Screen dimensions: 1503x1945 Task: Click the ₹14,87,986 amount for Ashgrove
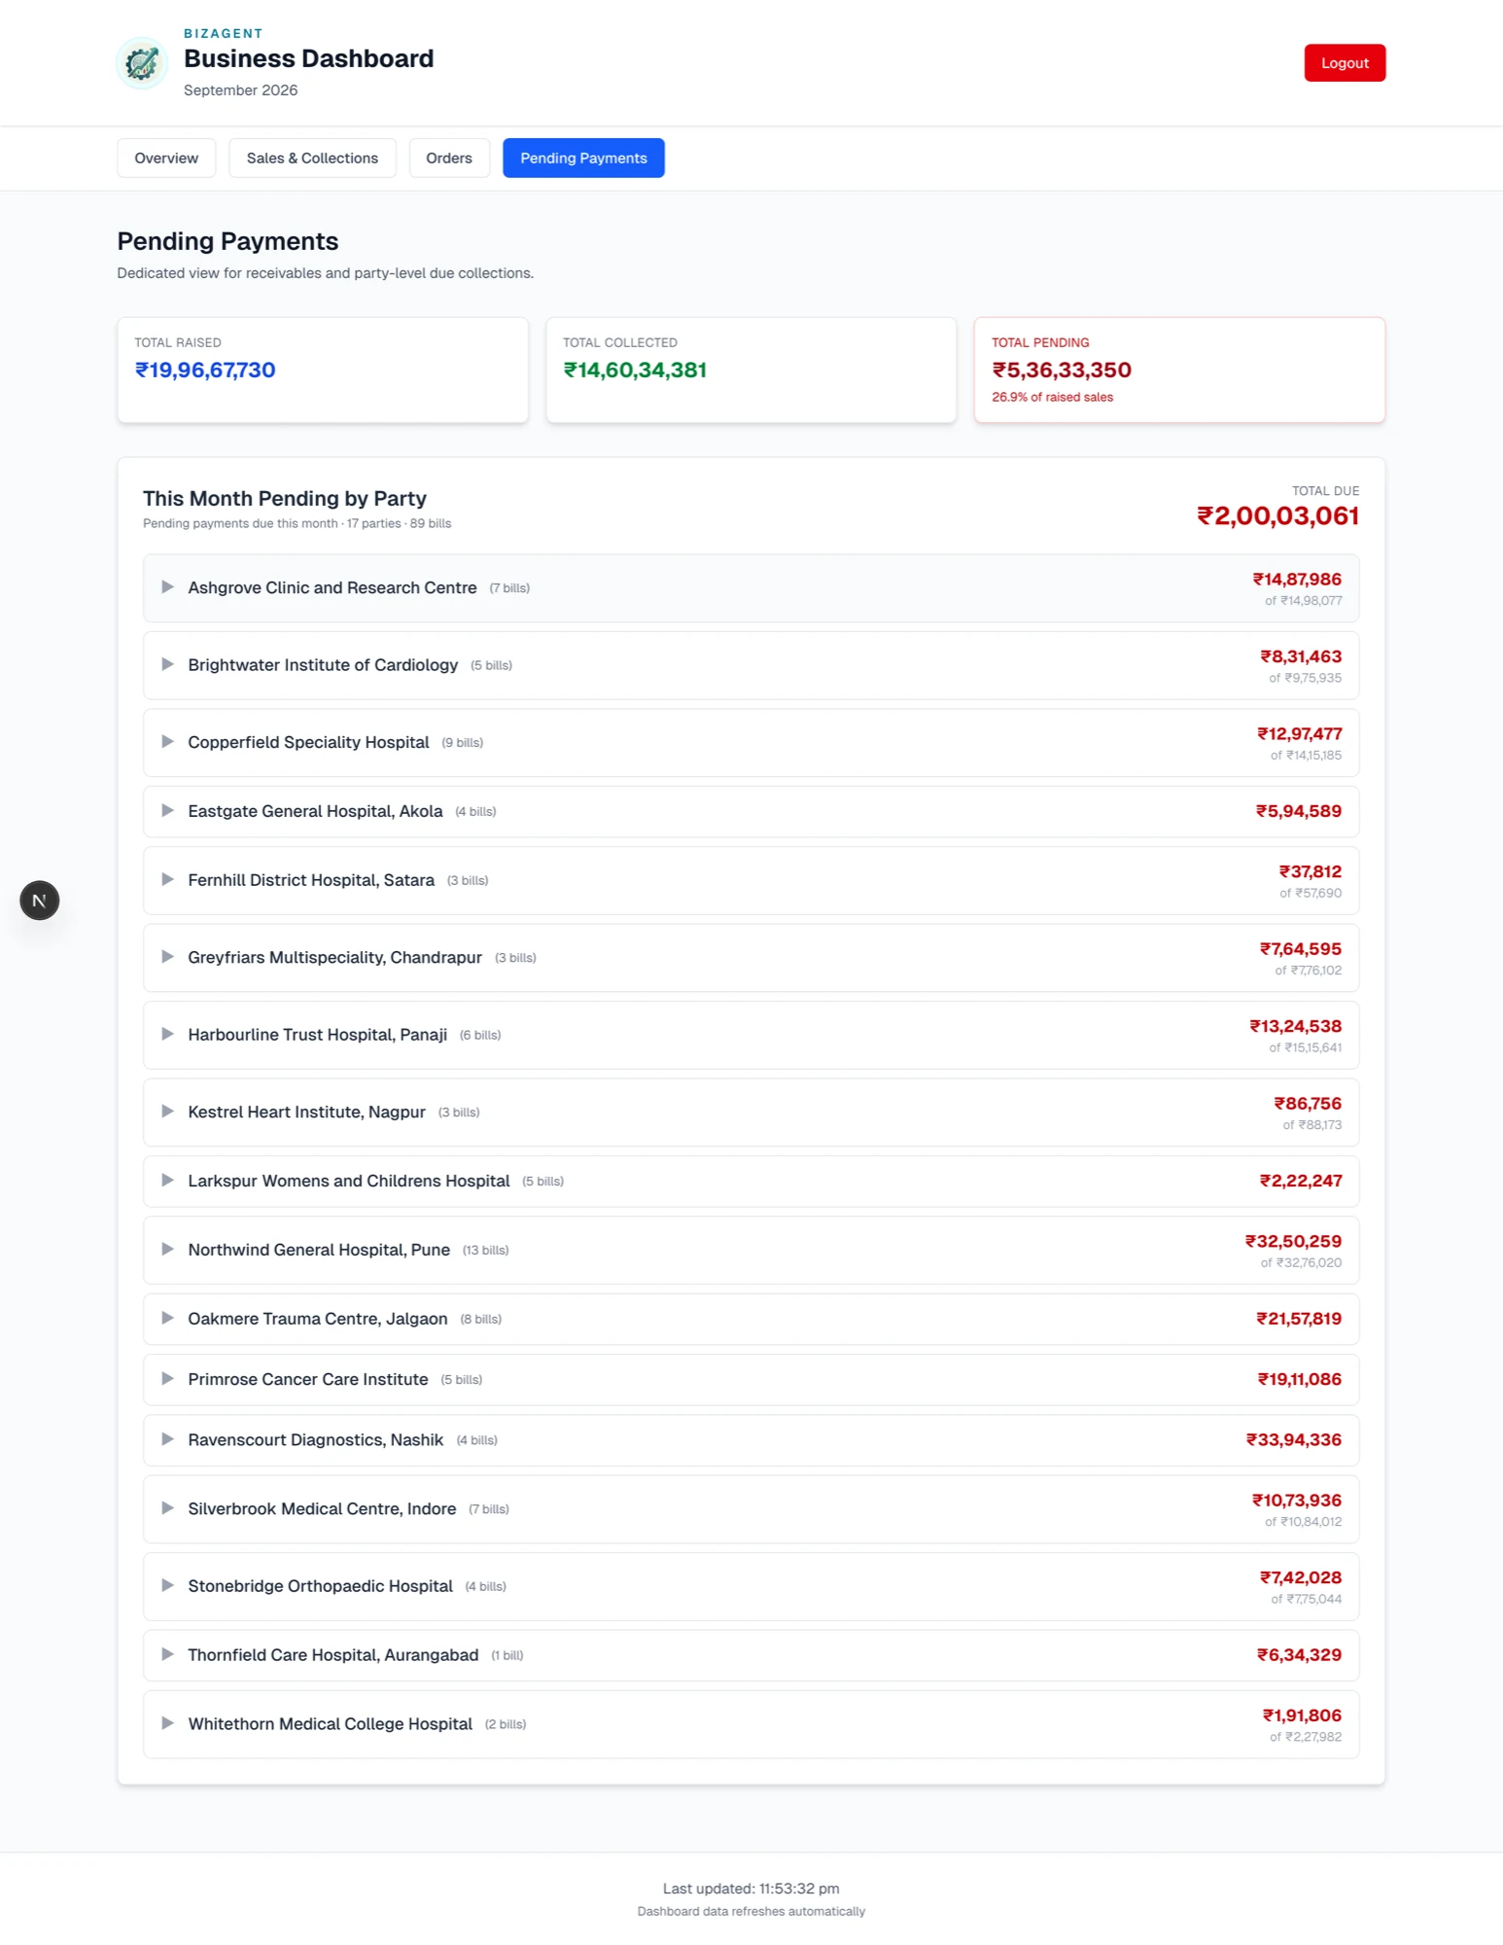[x=1297, y=580]
